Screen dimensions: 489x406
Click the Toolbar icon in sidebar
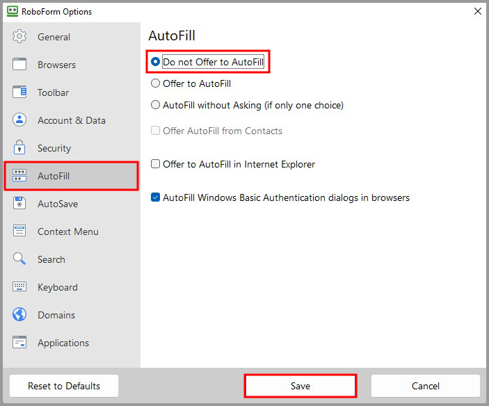pyautogui.click(x=19, y=92)
